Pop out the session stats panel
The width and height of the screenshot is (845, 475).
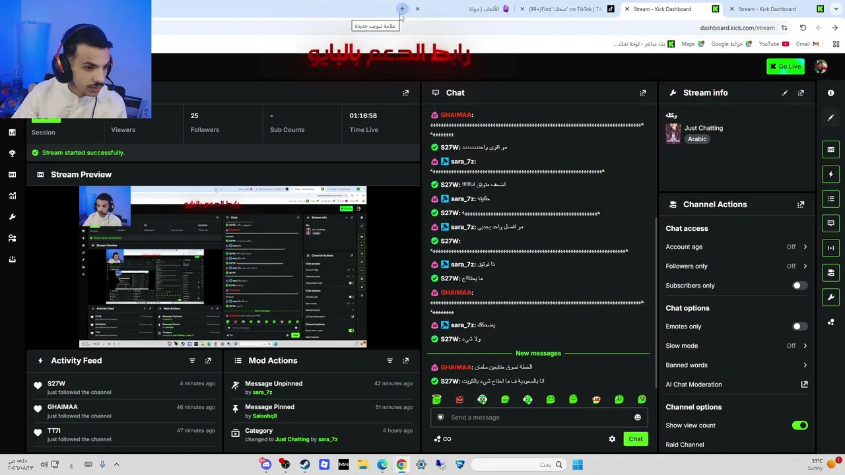coord(405,93)
